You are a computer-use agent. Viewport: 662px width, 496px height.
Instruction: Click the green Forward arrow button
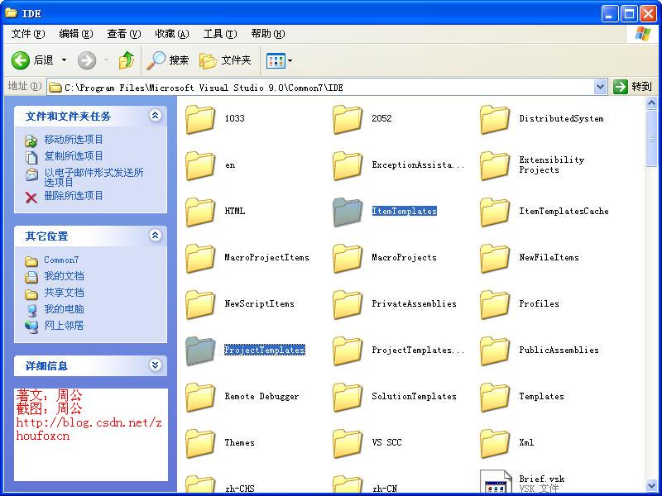87,60
